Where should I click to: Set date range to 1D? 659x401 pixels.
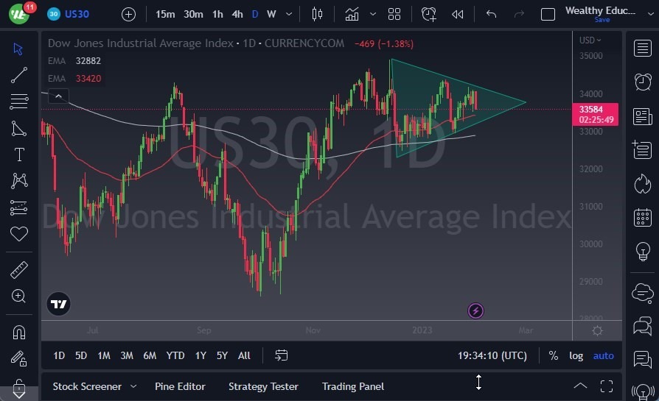59,355
